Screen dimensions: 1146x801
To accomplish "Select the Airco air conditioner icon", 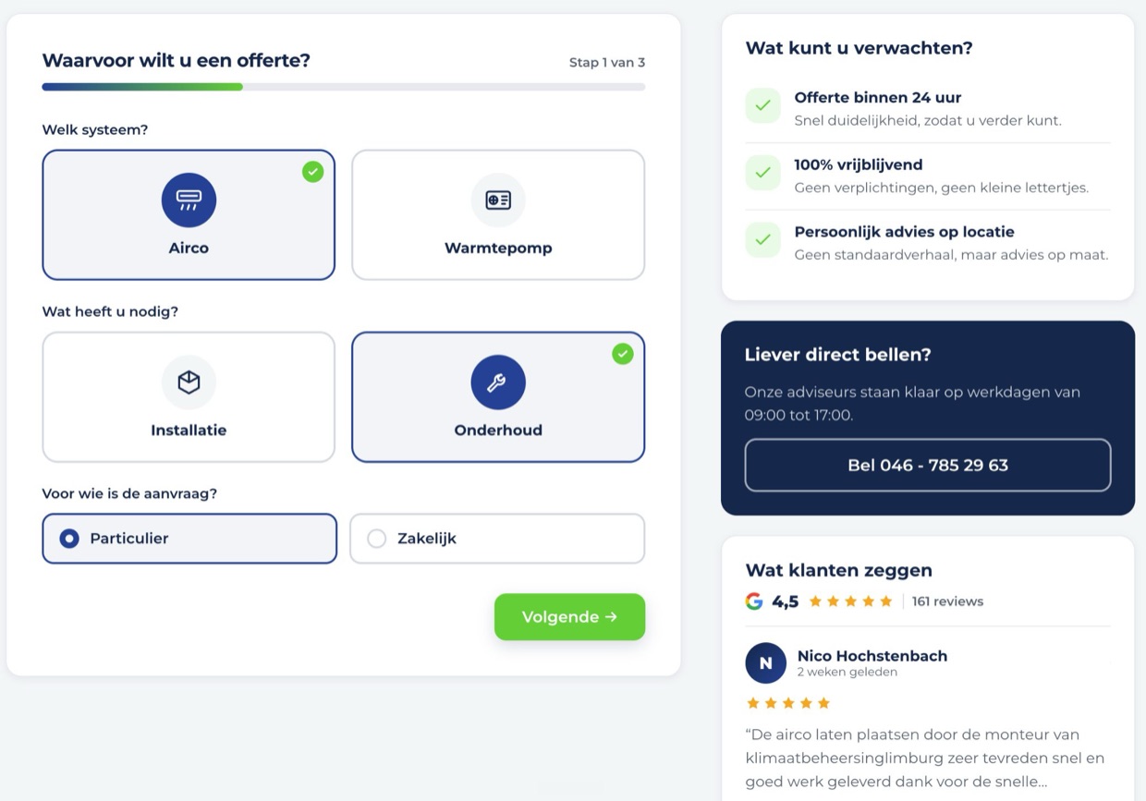I will click(189, 200).
